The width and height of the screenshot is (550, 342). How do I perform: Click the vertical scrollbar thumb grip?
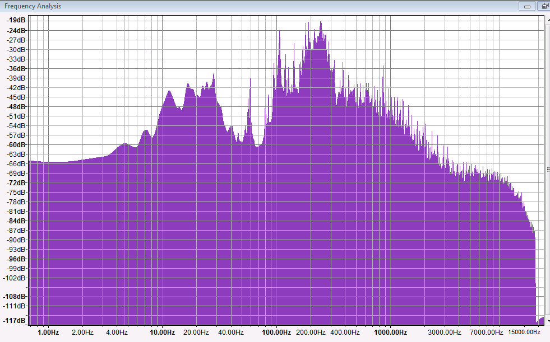tap(547, 170)
